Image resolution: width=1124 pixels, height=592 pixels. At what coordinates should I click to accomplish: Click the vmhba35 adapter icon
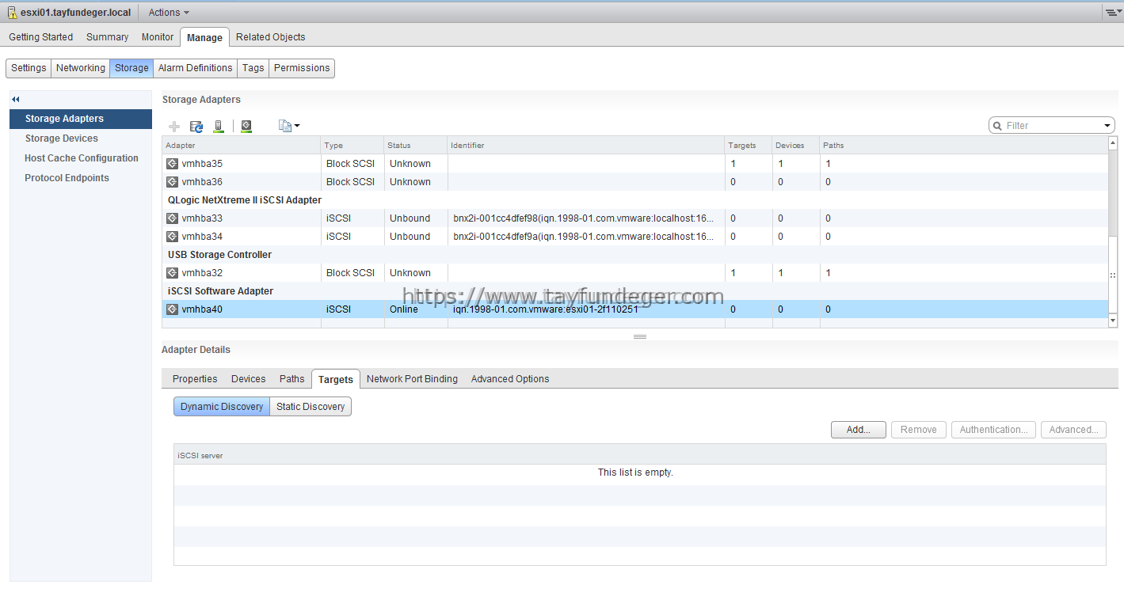[172, 164]
